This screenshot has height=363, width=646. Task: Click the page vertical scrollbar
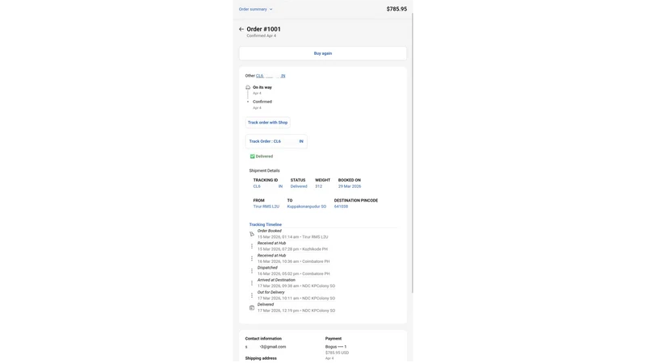[x=412, y=152]
